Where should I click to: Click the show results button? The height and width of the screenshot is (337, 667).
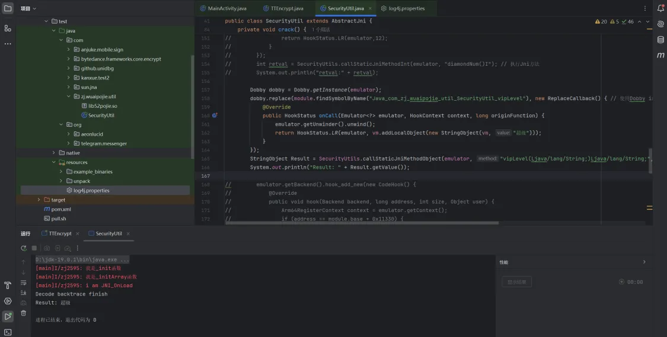(x=516, y=282)
